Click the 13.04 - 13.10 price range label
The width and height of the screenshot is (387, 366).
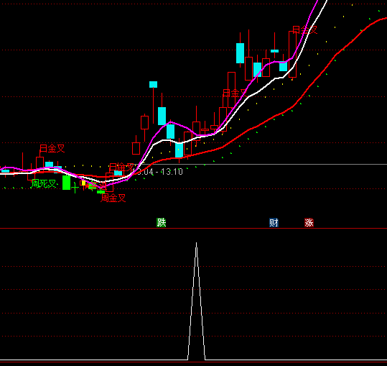158,172
